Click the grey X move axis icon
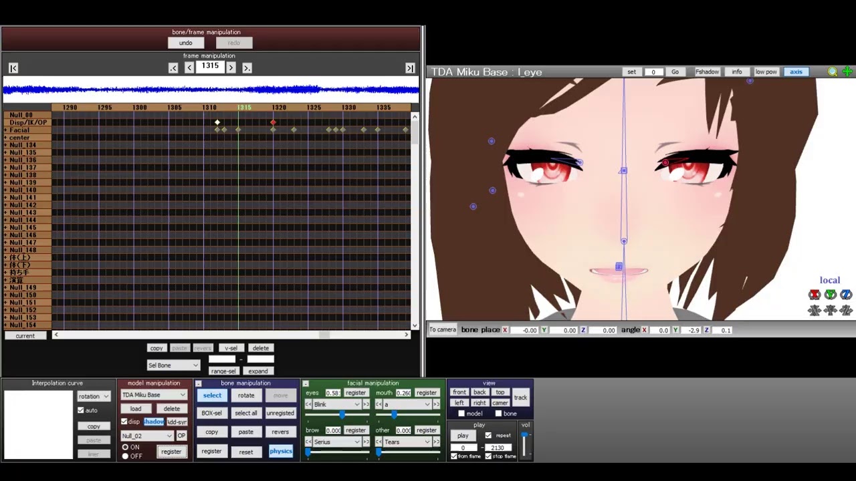The width and height of the screenshot is (856, 481). coord(815,310)
